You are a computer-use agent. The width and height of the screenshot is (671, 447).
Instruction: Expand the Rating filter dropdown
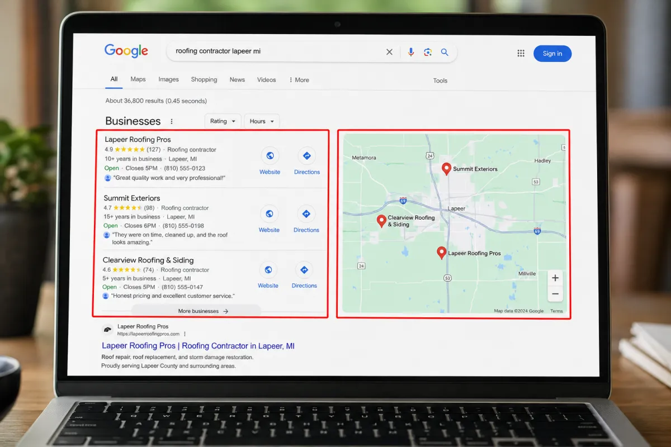pyautogui.click(x=223, y=121)
